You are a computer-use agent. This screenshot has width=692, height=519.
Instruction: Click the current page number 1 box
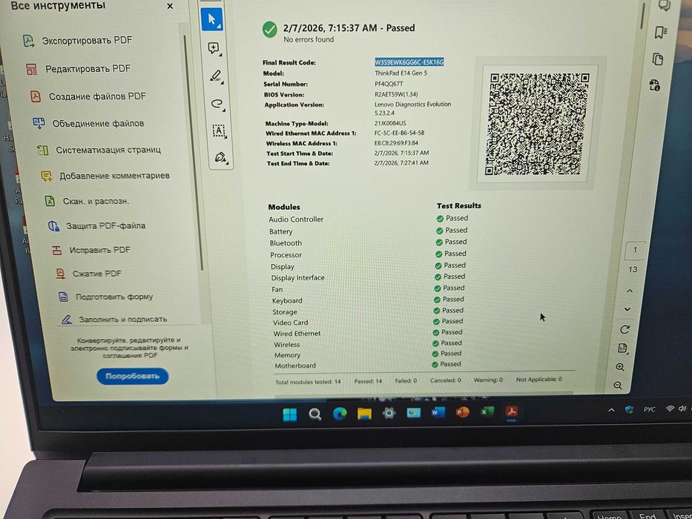(x=635, y=250)
